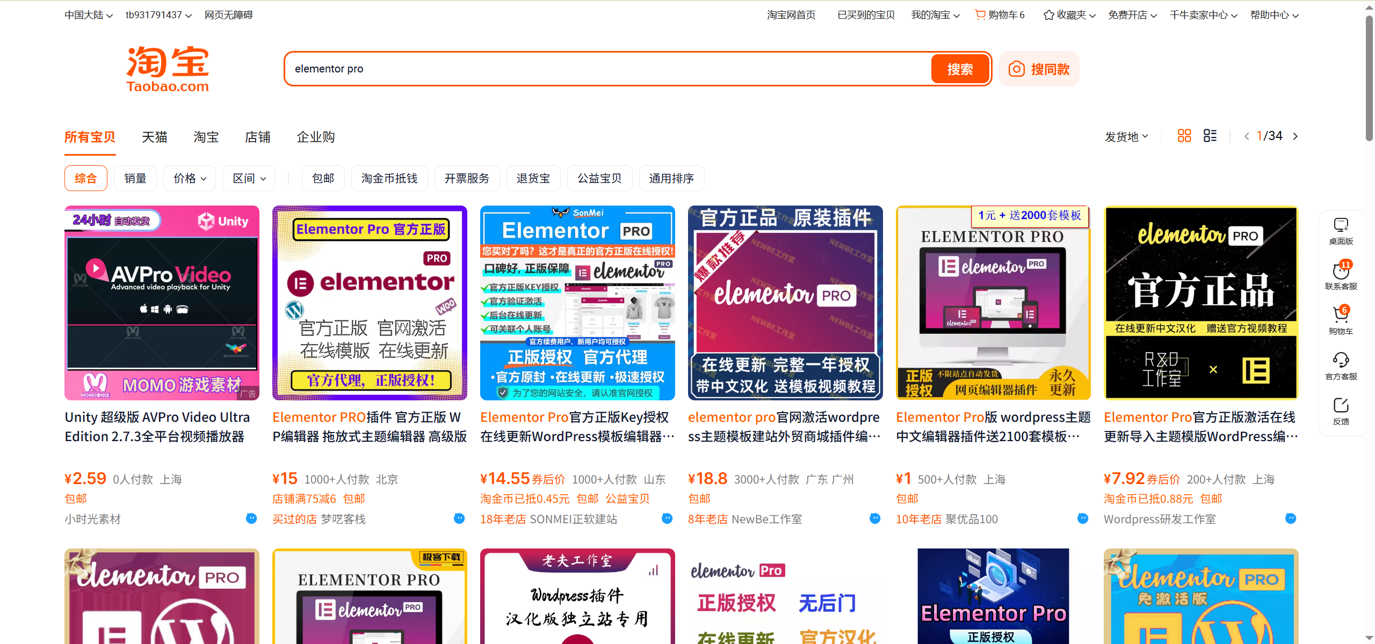Open the 发货地 shipping location dropdown

pos(1126,136)
